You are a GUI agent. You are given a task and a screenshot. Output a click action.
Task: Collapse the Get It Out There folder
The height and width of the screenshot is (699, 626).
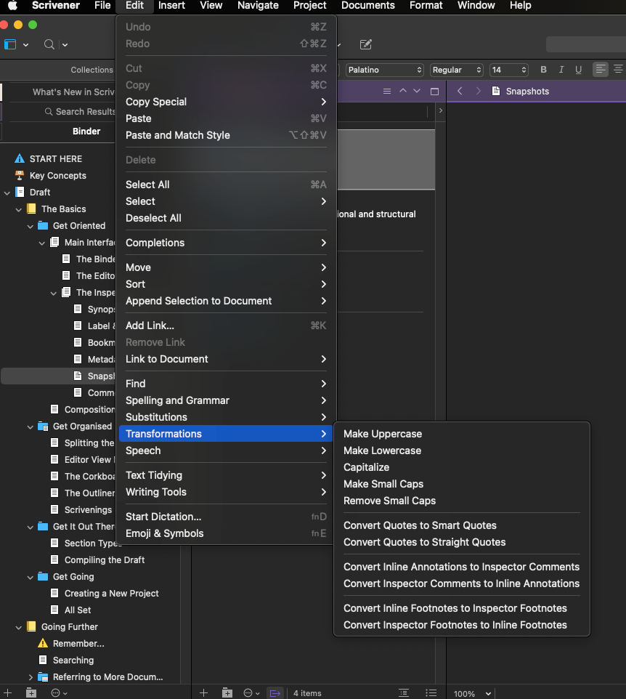(31, 528)
